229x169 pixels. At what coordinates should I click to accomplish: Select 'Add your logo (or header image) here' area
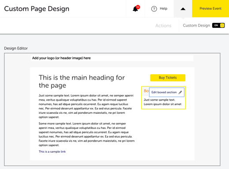point(112,58)
